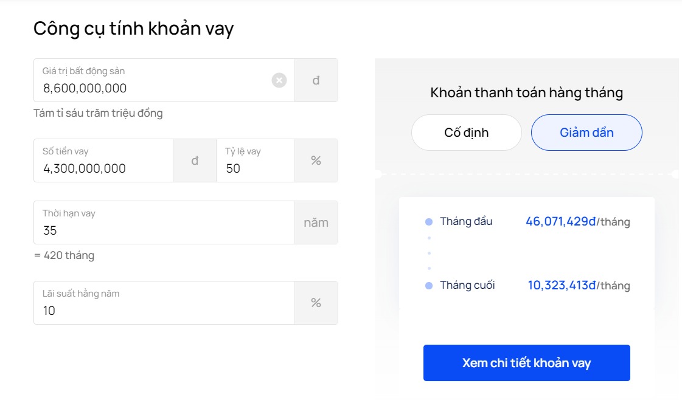The image size is (682, 400).
Task: Click the last month payment 10,323,413đ
Action: (x=562, y=286)
